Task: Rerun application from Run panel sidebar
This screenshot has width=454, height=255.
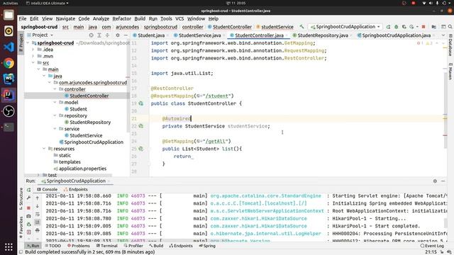Action: tap(28, 190)
